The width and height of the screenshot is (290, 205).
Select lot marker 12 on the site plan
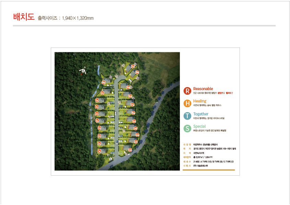[x=136, y=142]
